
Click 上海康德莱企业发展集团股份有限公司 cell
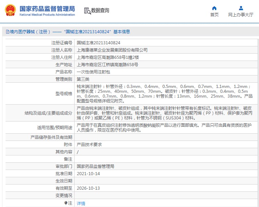[112, 50]
